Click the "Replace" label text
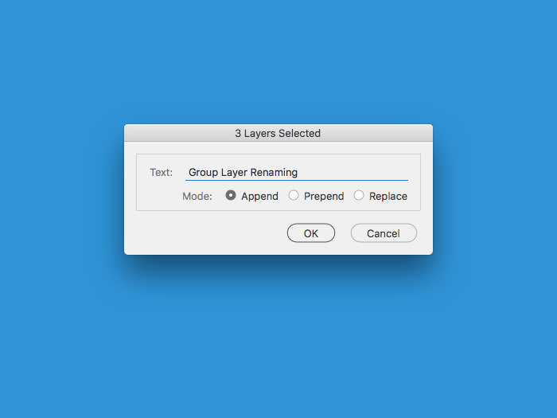Viewport: 557px width, 418px height. point(388,196)
